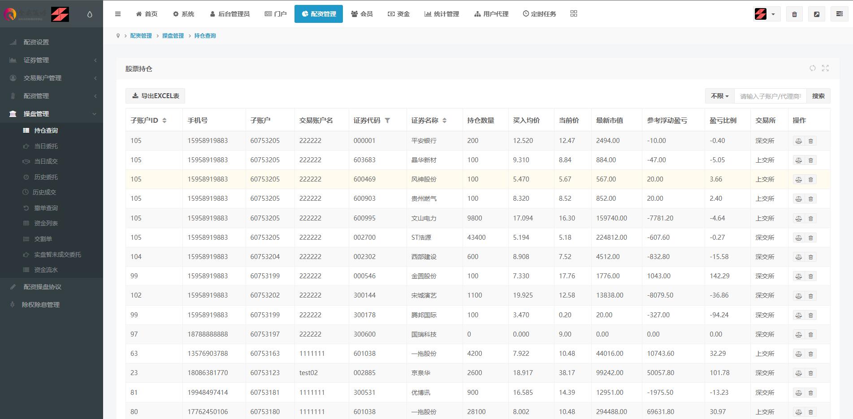Screen dimensions: 853x419
Task: Click the balance scale icon for 平安银行 row
Action: [x=798, y=141]
